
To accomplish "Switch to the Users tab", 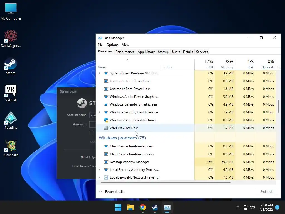I will point(176,52).
